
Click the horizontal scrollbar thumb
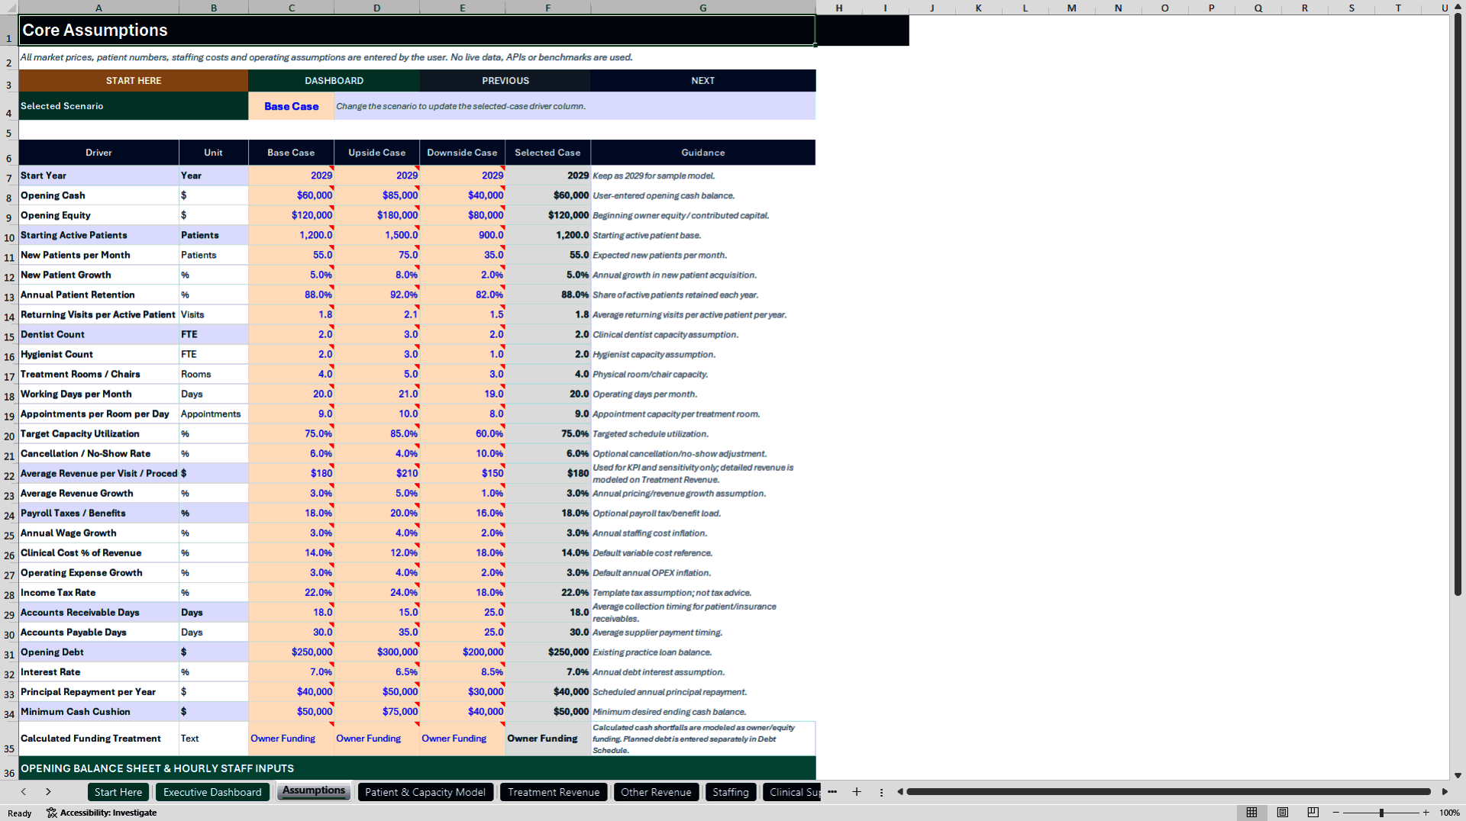point(1168,792)
